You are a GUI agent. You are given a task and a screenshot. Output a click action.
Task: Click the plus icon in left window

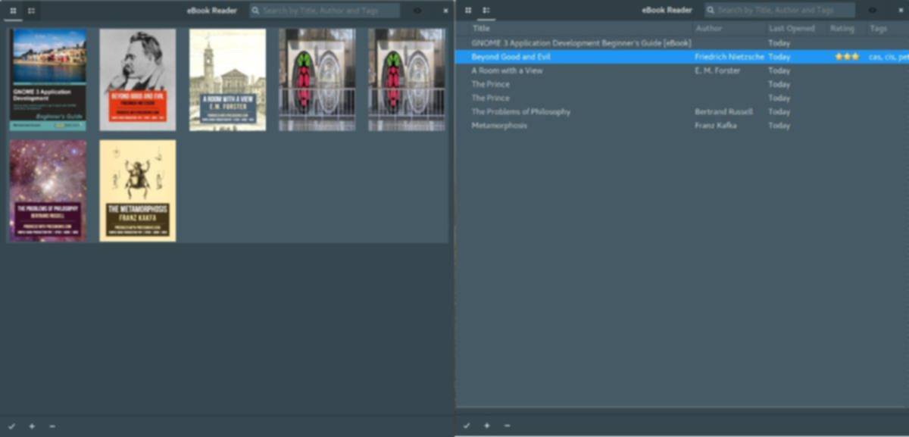coord(32,426)
